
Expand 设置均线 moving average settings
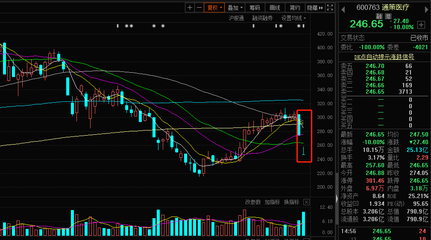click(x=293, y=18)
